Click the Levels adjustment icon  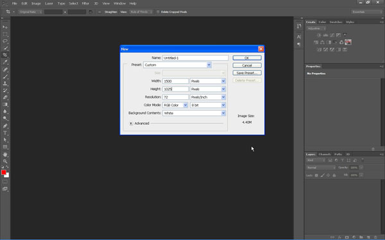click(325, 35)
